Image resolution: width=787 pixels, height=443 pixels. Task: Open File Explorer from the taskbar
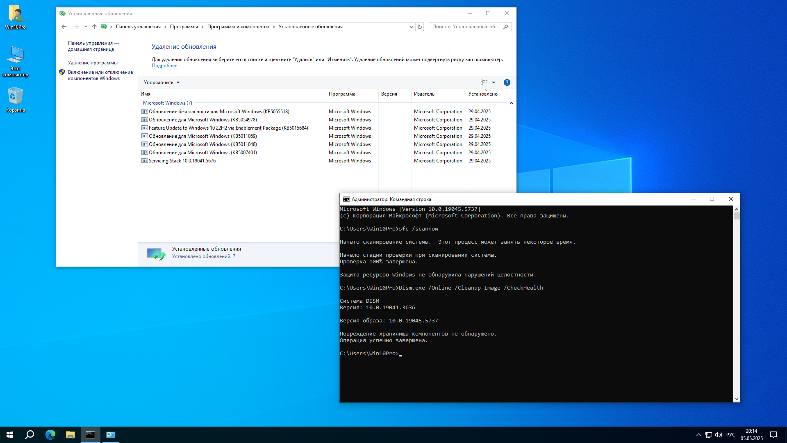point(70,434)
